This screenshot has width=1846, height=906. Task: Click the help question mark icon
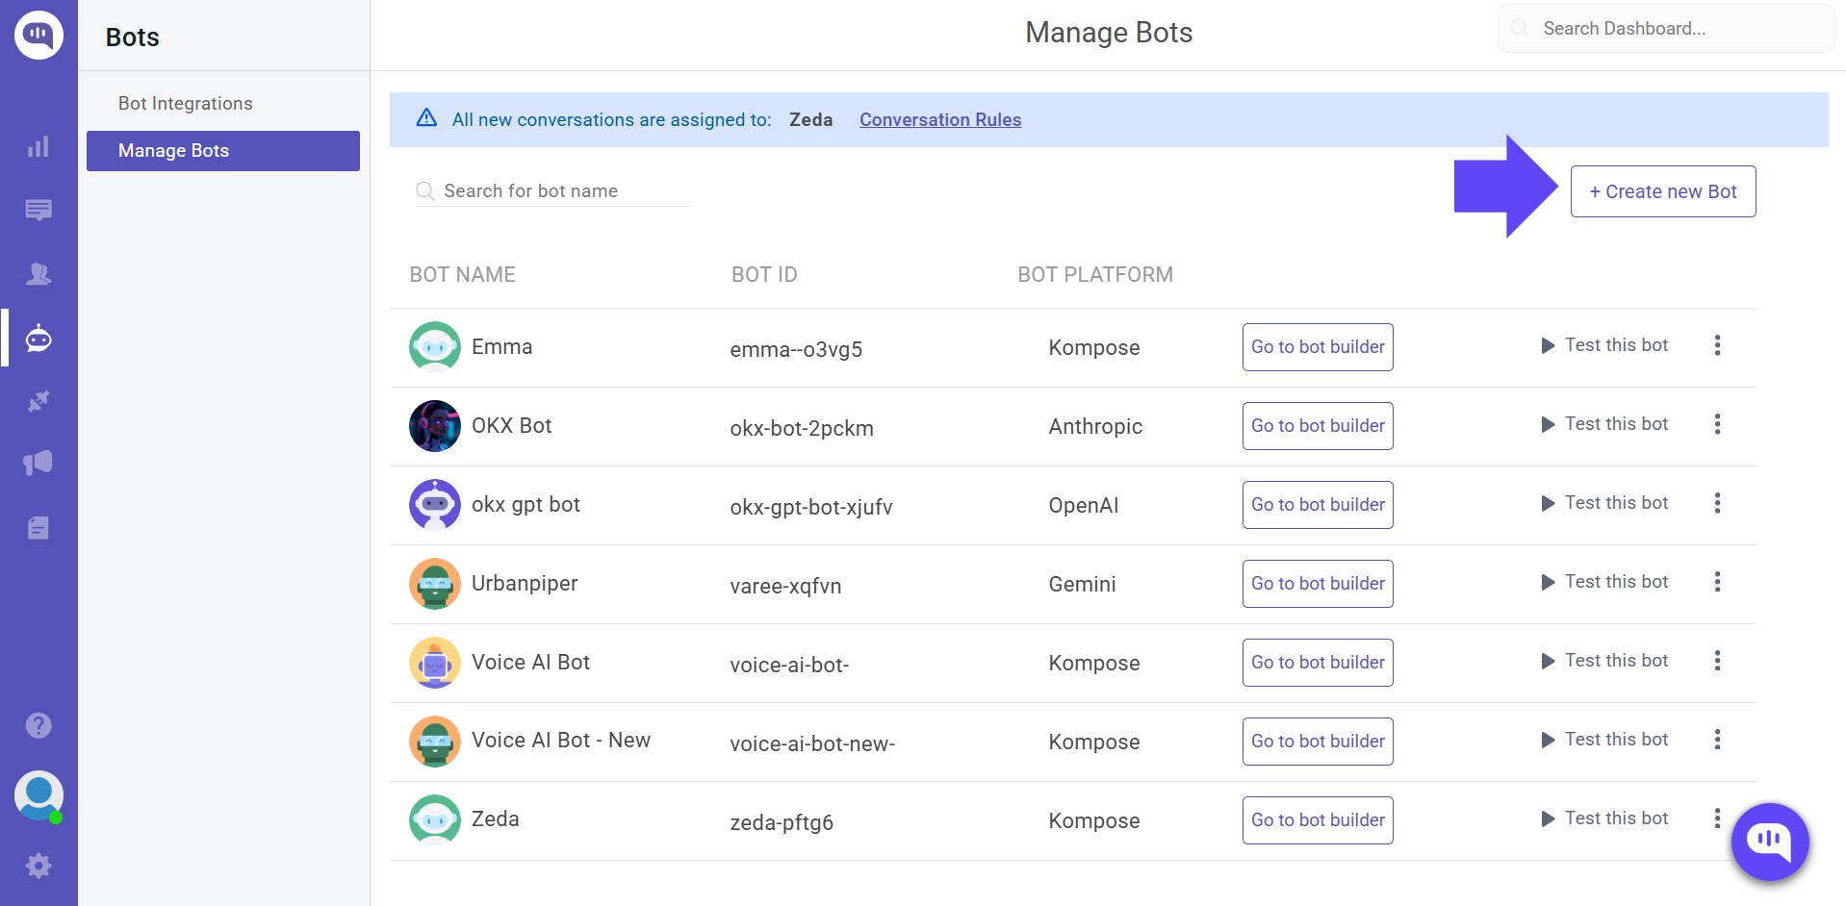(x=38, y=724)
